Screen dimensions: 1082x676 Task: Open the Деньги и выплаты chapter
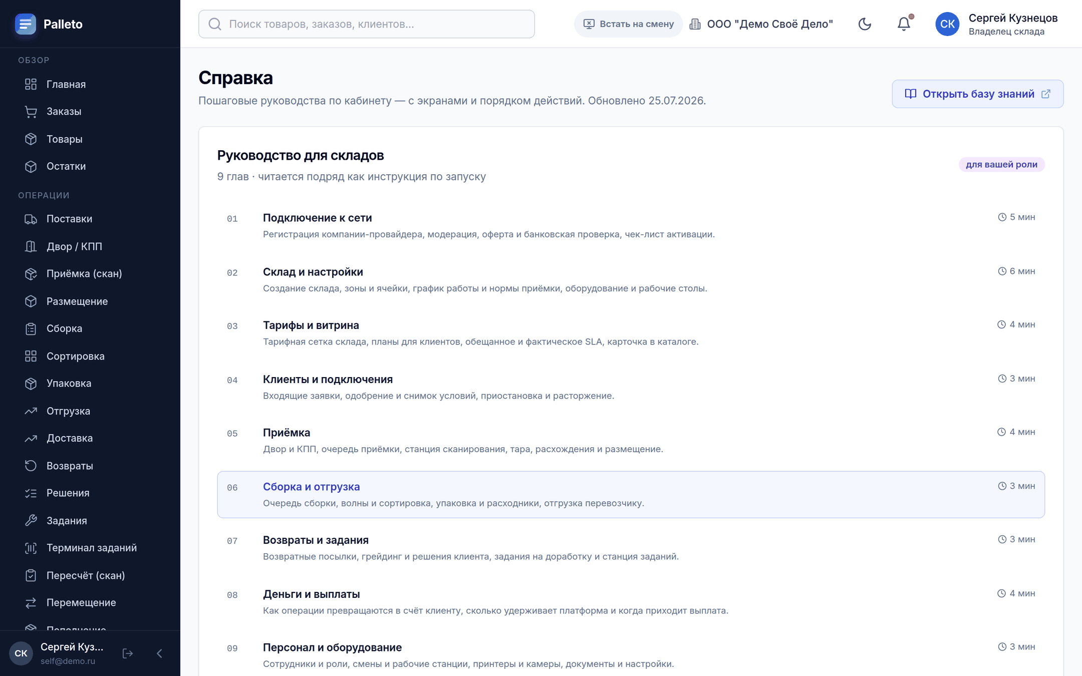[x=631, y=602]
